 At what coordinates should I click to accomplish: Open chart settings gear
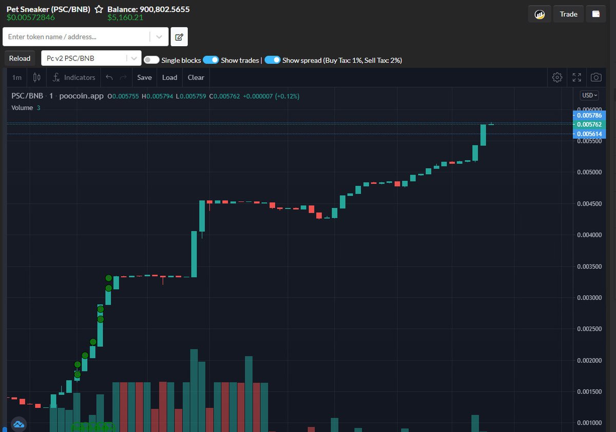tap(557, 78)
